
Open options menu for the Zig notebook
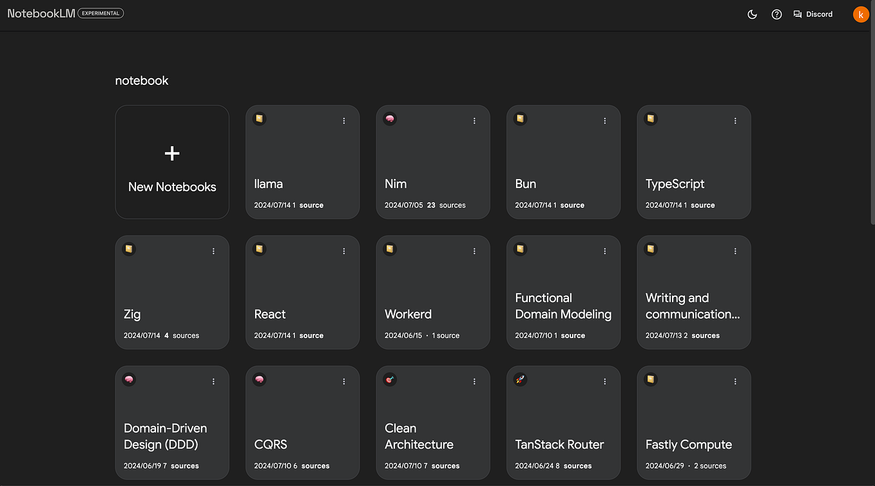click(x=213, y=251)
